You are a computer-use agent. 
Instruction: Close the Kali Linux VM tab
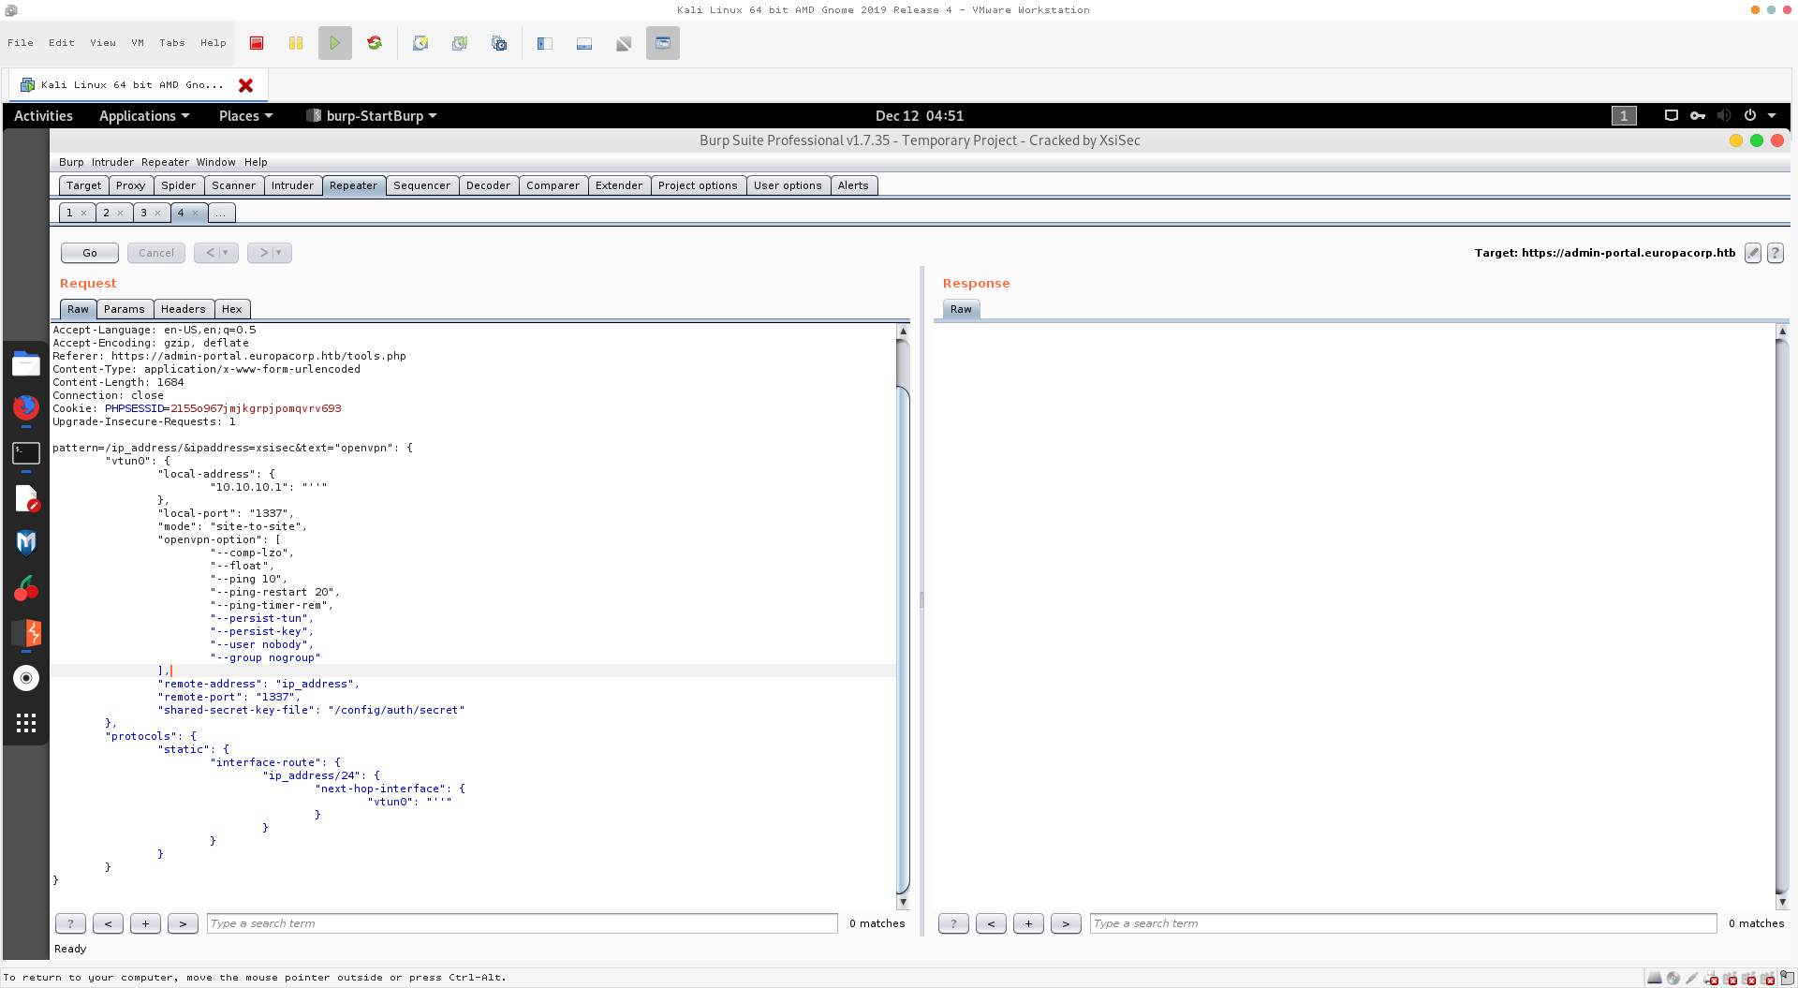[x=245, y=85]
